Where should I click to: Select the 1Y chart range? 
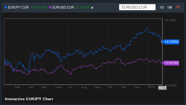tap(178, 7)
